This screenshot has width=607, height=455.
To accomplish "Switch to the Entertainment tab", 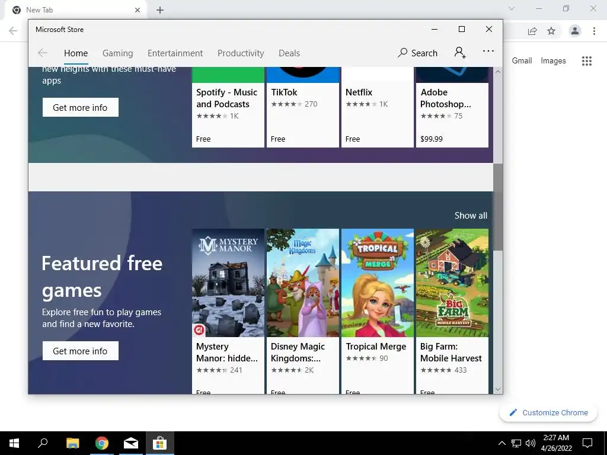I will [x=175, y=53].
